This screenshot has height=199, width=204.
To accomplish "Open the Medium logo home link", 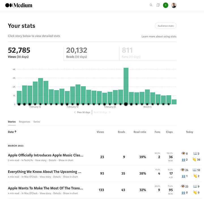I will click(19, 5).
